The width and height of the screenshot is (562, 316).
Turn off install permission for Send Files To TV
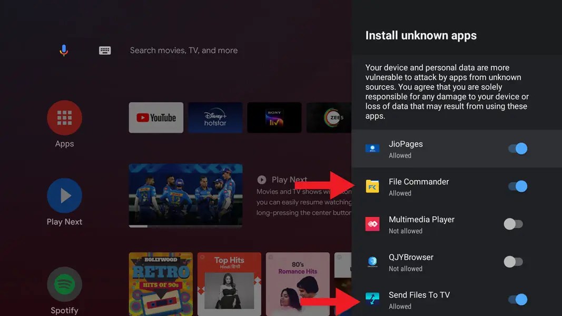[518, 299]
